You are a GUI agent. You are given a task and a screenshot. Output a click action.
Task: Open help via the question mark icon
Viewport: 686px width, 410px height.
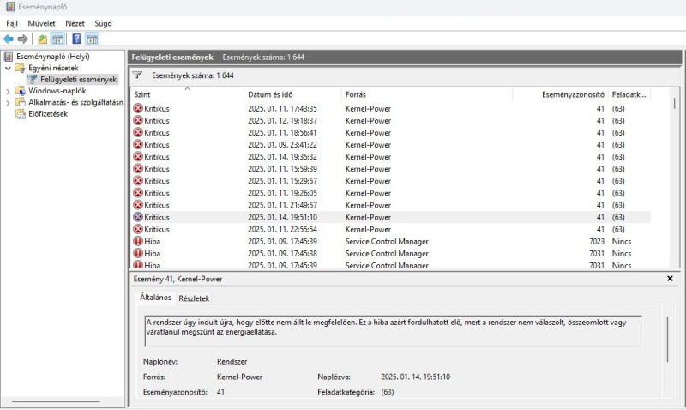pos(76,39)
